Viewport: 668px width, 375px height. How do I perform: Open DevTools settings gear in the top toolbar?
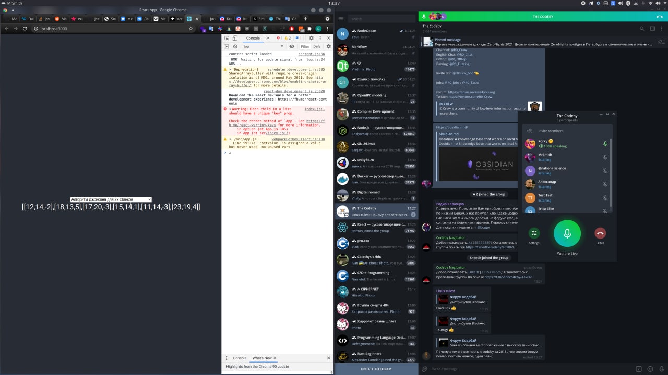[x=312, y=38]
